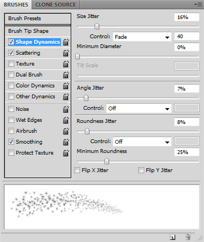This screenshot has width=204, height=242.
Task: Toggle the lock icon beside Scattering
Action: pos(66,53)
